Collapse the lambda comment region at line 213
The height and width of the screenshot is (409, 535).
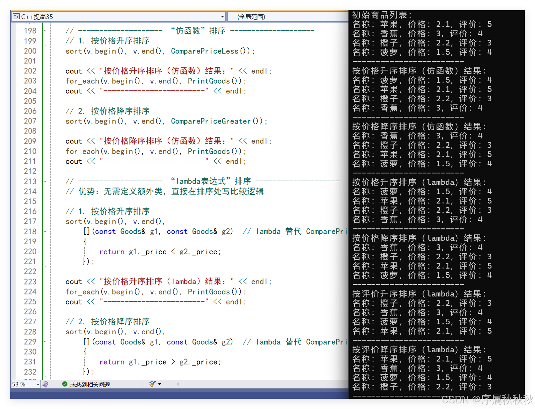coord(45,181)
